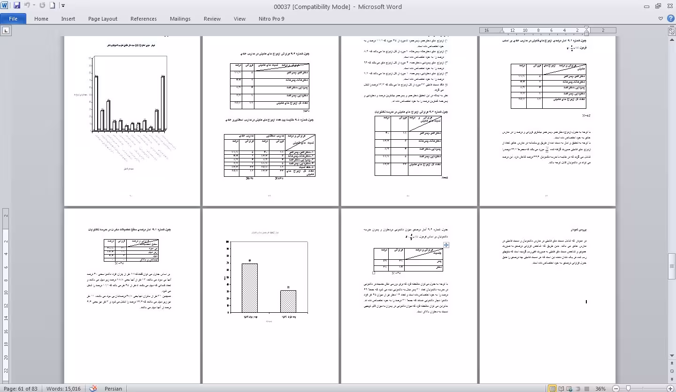Click the Save icon in Quick Access Toolbar
676x392 pixels.
tap(17, 6)
